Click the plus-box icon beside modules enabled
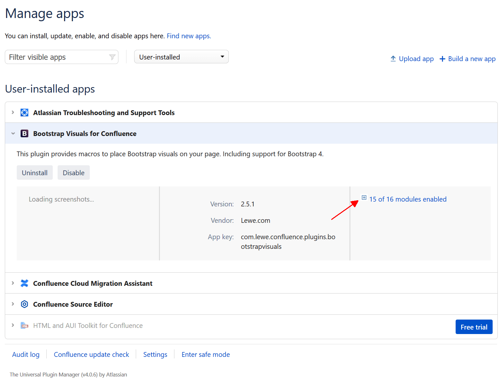501x380 pixels. [364, 197]
